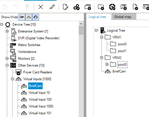Toggle the third Show/Hide filter button
The width and height of the screenshot is (149, 117).
[36, 17]
